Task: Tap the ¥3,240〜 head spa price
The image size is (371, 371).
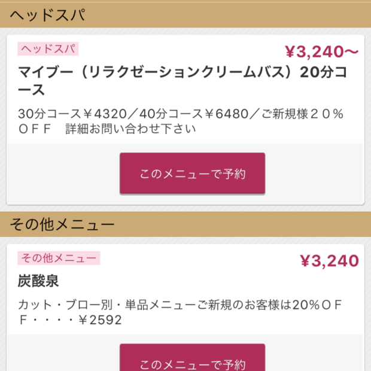Action: (321, 53)
